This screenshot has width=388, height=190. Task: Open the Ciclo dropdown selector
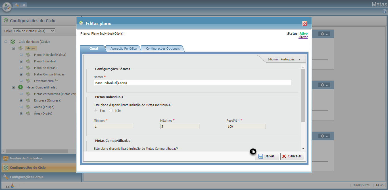click(x=34, y=31)
